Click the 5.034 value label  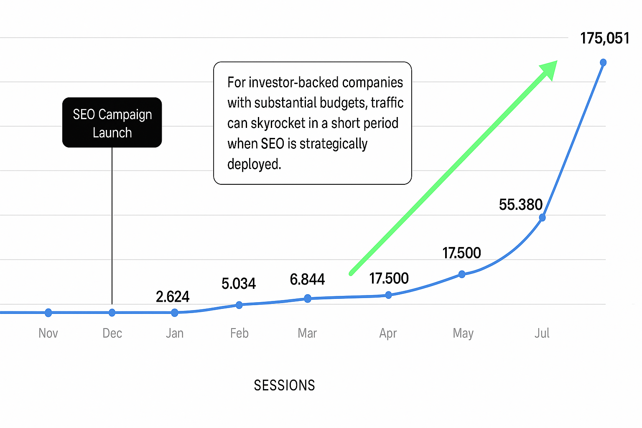[x=238, y=284]
